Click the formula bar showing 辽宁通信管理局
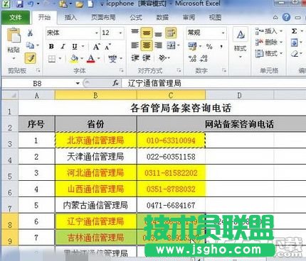 [213, 83]
